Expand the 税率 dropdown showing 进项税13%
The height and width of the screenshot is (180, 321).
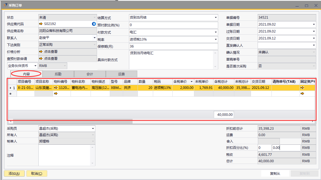[216, 39]
